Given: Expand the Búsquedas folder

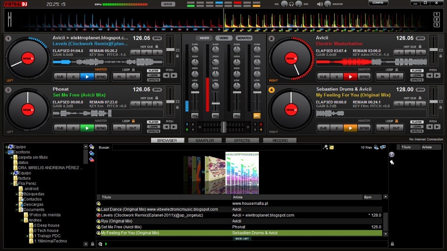Looking at the screenshot, I should pos(17,194).
